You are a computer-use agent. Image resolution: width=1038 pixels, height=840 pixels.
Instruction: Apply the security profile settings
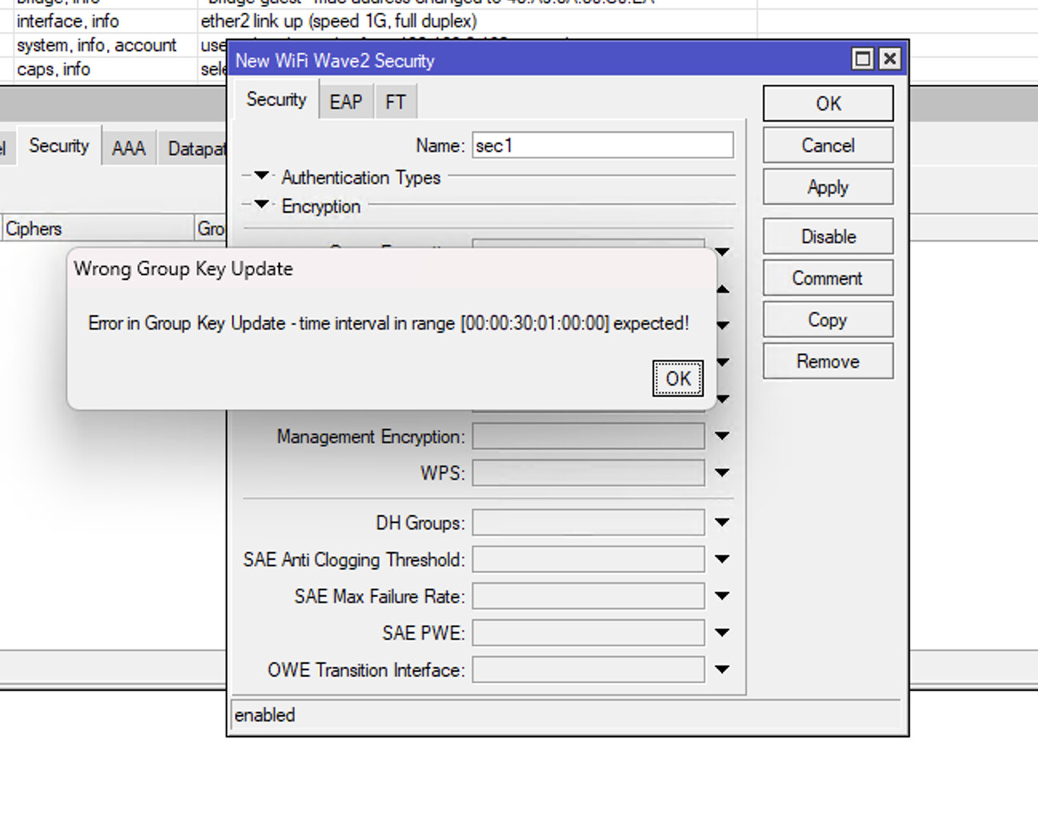(828, 187)
